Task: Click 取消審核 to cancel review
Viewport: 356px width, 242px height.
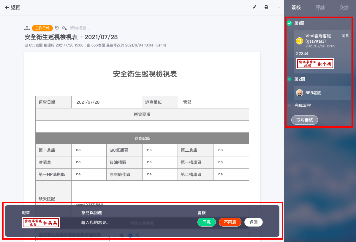Action: point(304,120)
